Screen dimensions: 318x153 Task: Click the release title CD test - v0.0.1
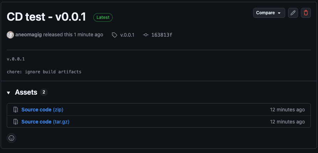tap(46, 17)
